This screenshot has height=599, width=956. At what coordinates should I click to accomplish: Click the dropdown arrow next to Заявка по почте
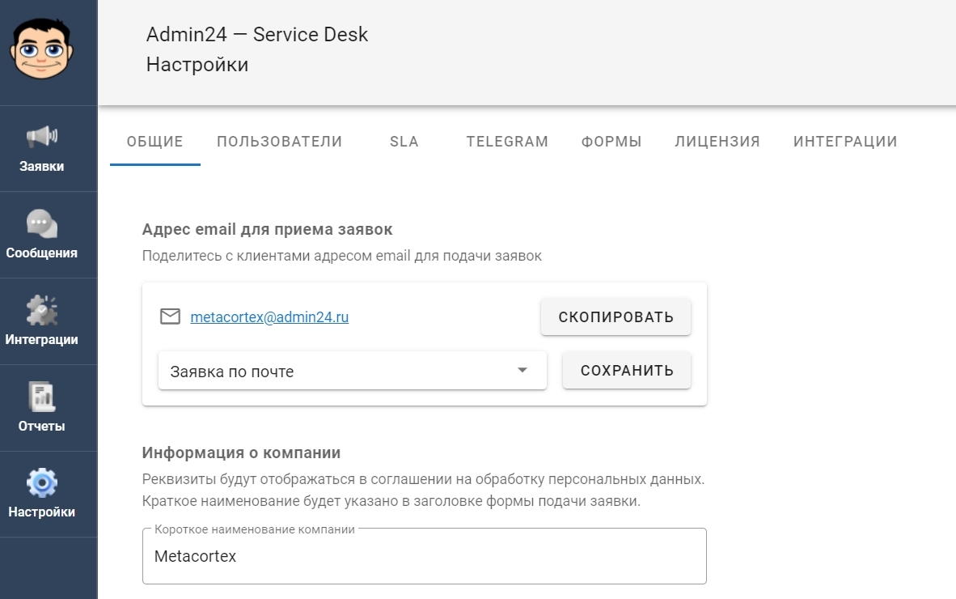(x=522, y=370)
